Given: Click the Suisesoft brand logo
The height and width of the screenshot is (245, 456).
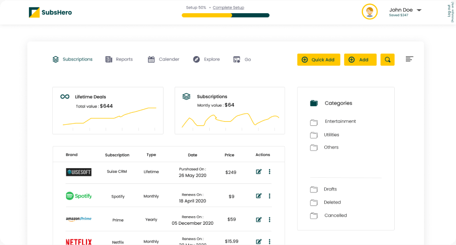Looking at the screenshot, I should pos(79,172).
